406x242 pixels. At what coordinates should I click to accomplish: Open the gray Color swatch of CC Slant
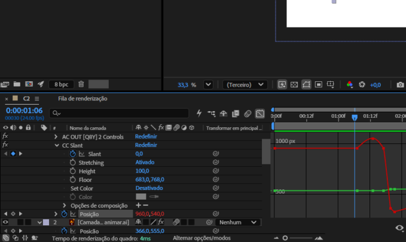click(141, 197)
